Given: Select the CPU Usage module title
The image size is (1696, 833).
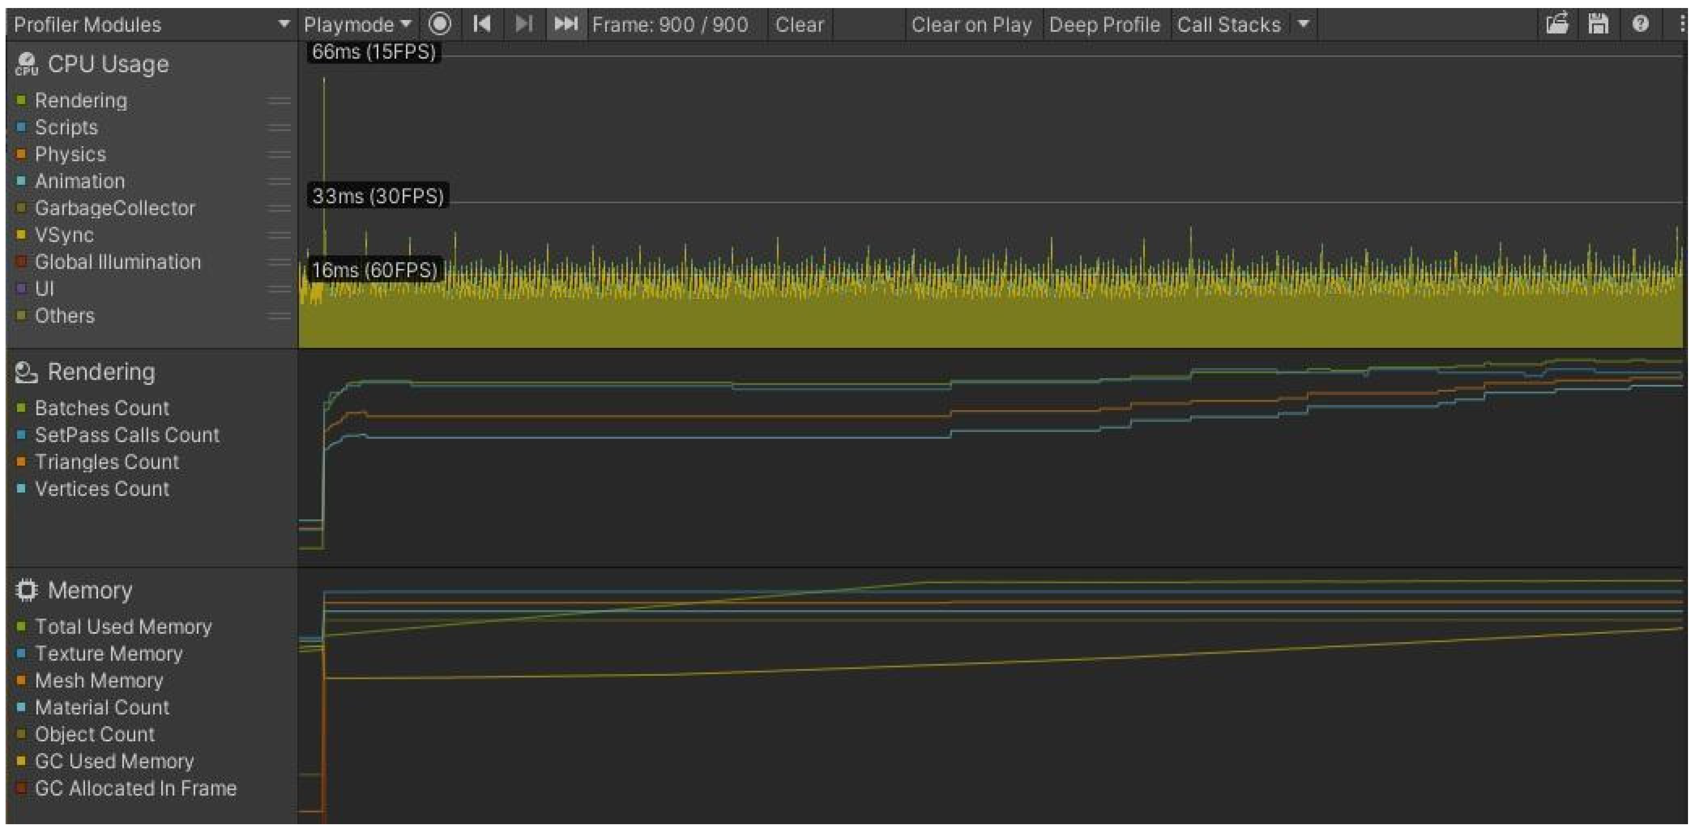Looking at the screenshot, I should [109, 64].
